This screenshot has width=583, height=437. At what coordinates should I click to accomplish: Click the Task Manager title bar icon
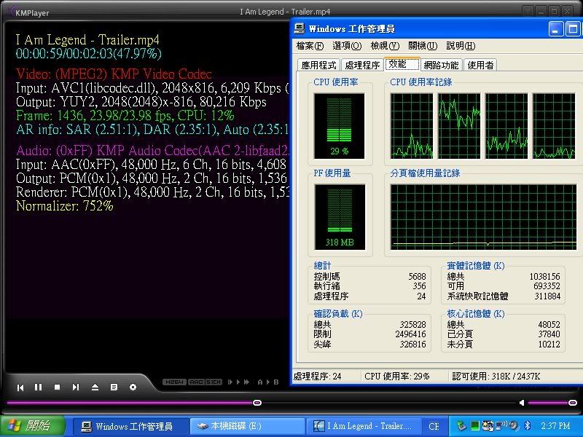(x=300, y=28)
